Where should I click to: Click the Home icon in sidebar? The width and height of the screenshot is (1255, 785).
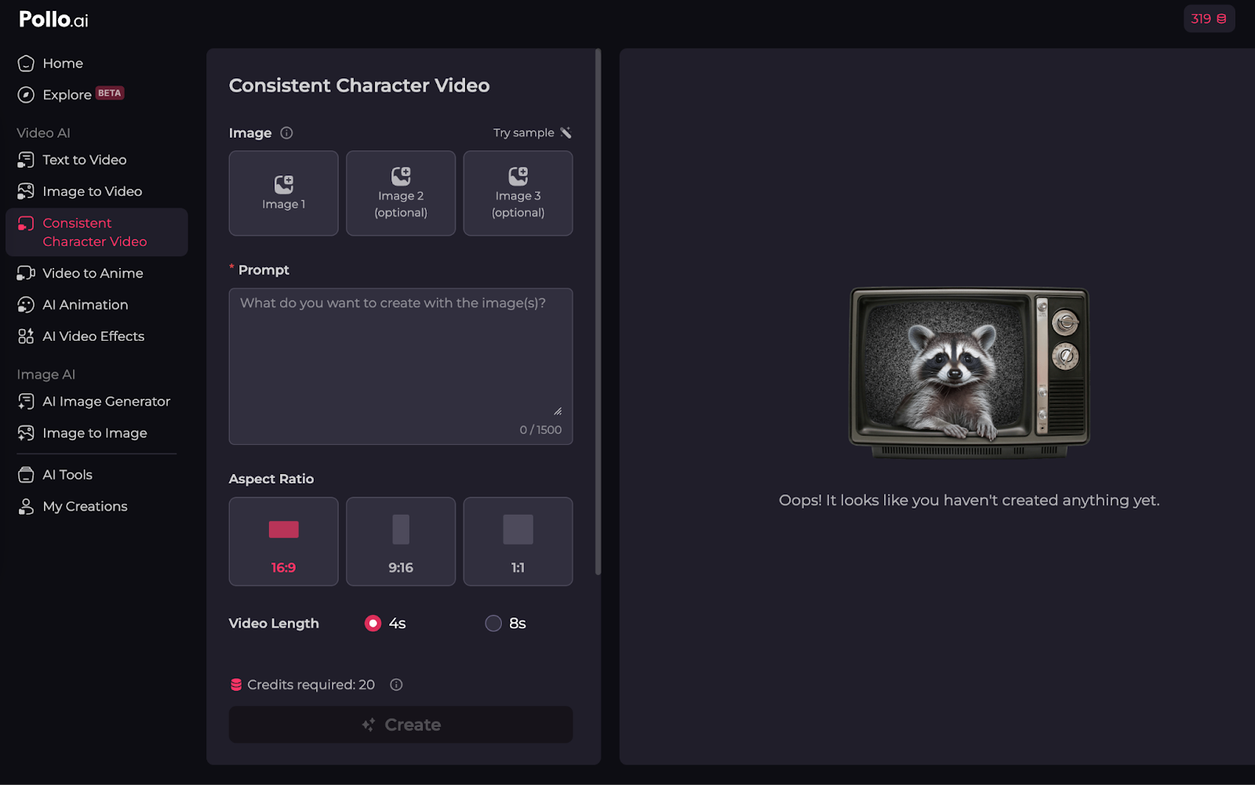tap(26, 63)
